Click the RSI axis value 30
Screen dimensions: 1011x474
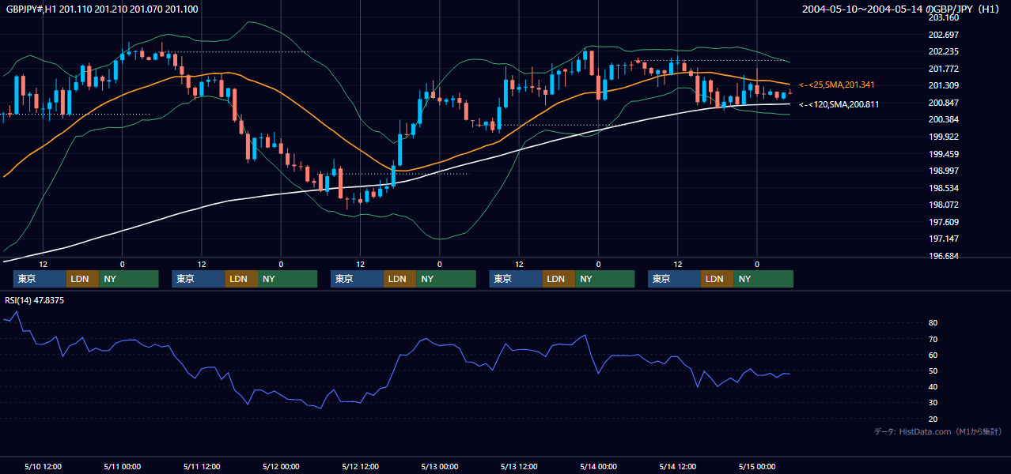point(933,402)
